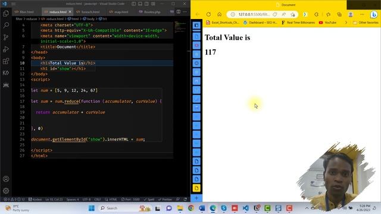Toggle Spell checker in status bar
The height and width of the screenshot is (214, 381).
pyautogui.click(x=149, y=200)
